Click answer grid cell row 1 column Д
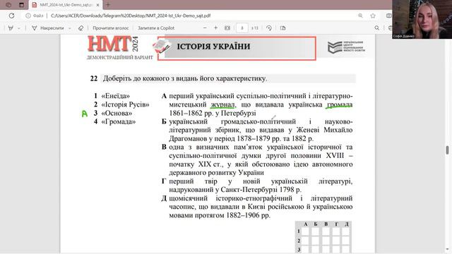This screenshot has height=254, width=452. [x=346, y=231]
